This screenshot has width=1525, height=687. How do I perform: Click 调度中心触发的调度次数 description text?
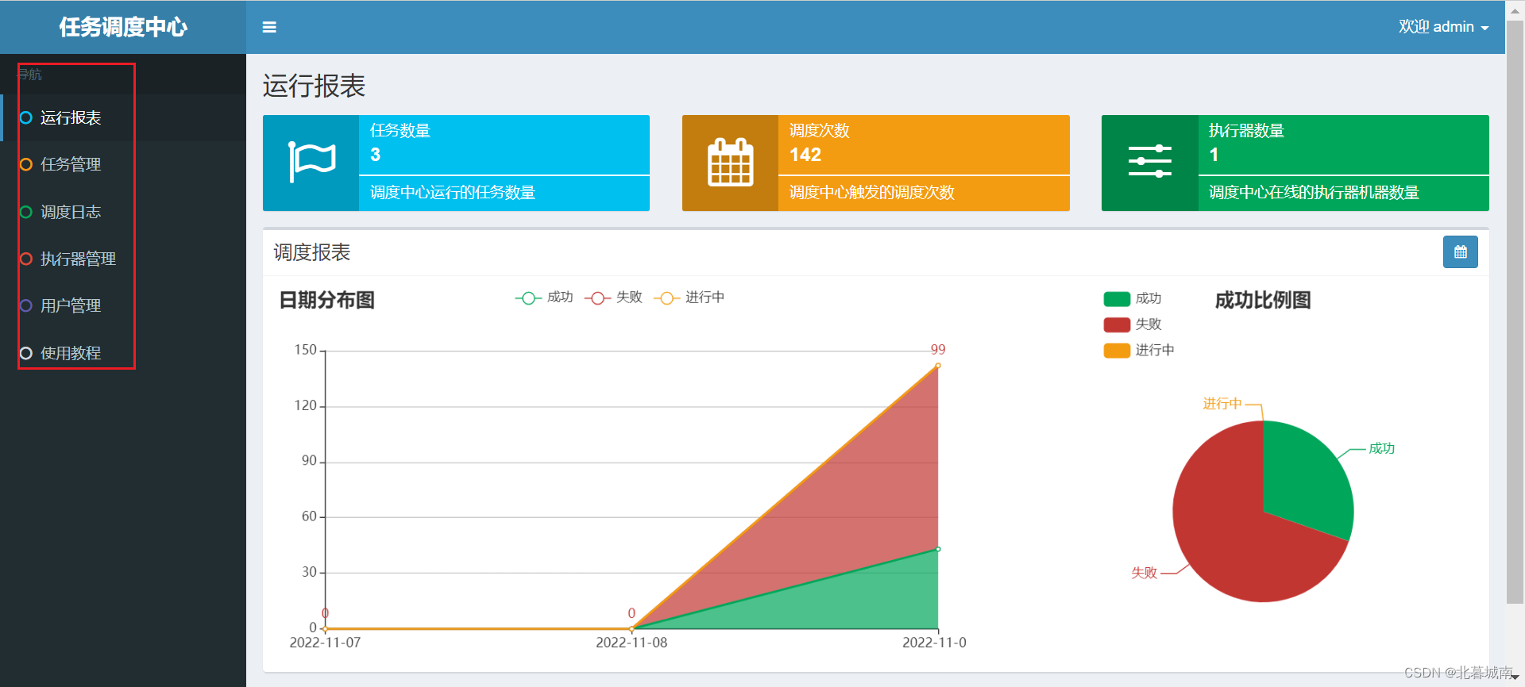[872, 193]
